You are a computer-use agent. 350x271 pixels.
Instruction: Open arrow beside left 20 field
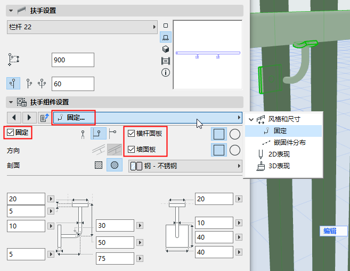(x=51, y=199)
